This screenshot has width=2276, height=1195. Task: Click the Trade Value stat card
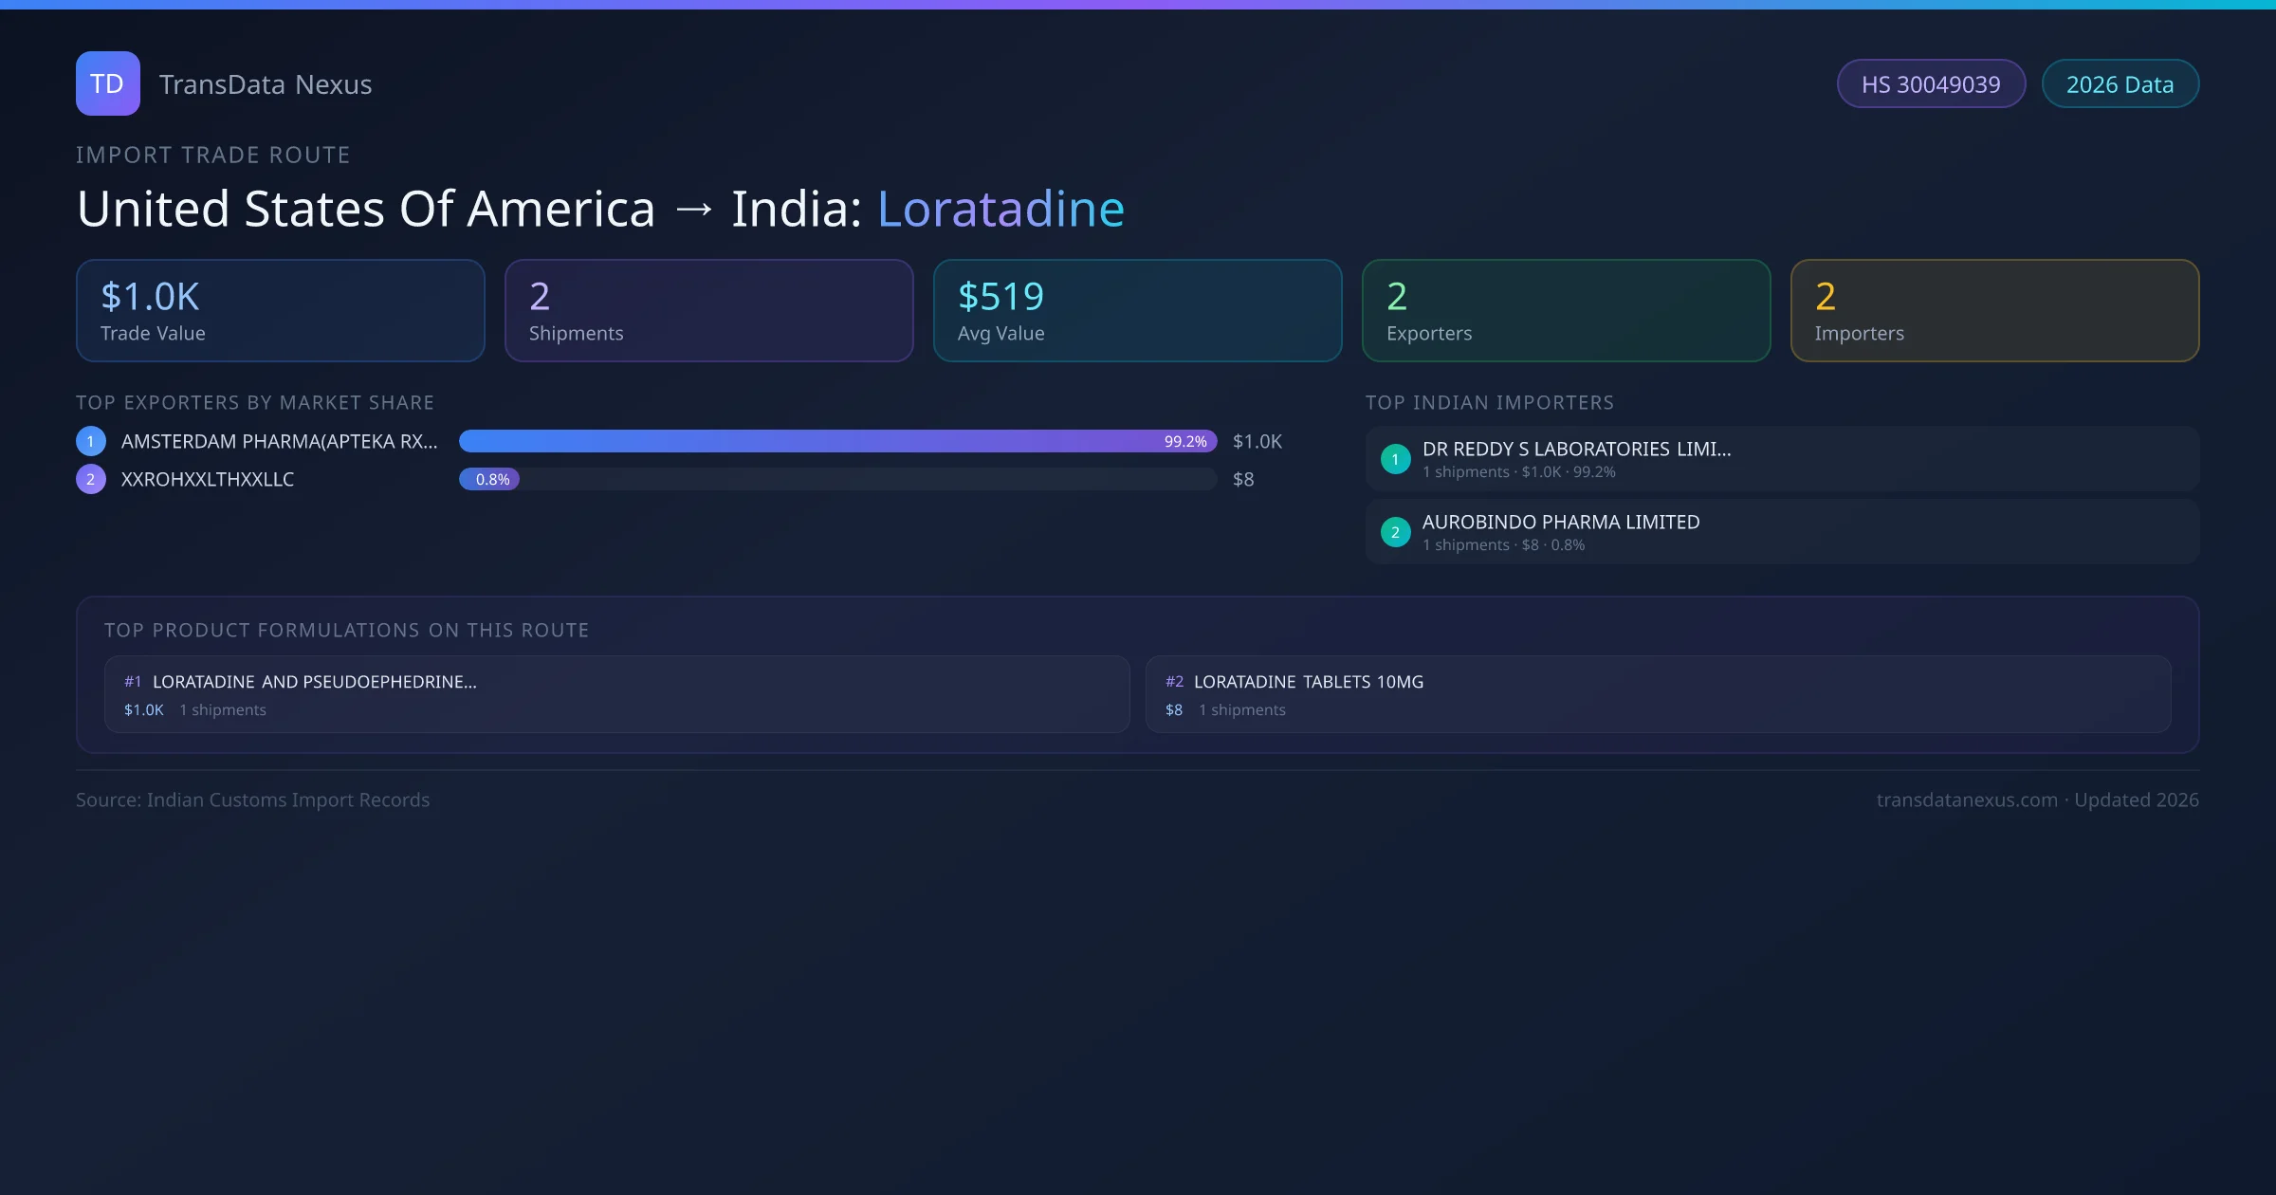click(x=280, y=310)
